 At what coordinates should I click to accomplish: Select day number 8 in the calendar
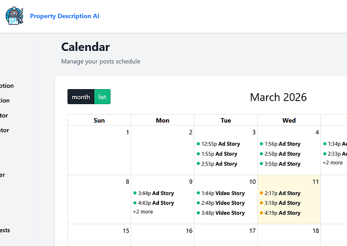coord(127,182)
